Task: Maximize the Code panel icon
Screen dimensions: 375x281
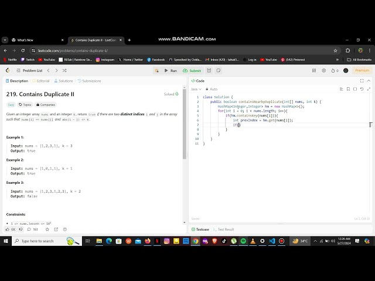Action: (x=362, y=81)
